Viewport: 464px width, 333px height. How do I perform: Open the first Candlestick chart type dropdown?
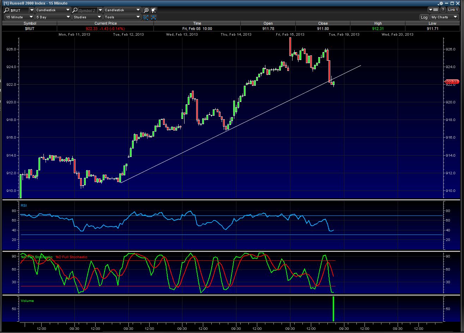point(53,10)
